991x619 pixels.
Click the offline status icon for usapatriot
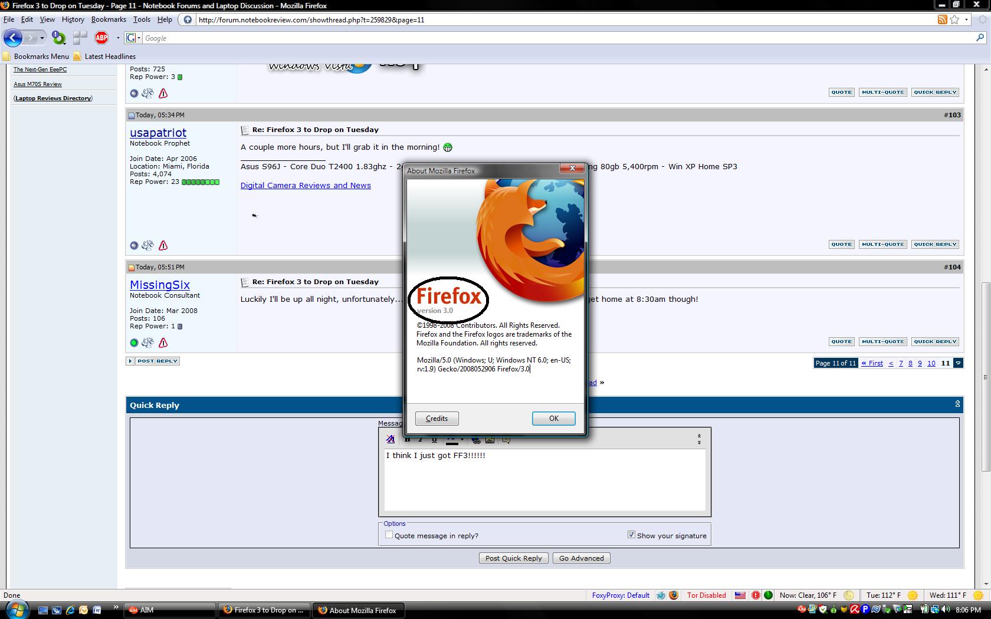pos(134,245)
